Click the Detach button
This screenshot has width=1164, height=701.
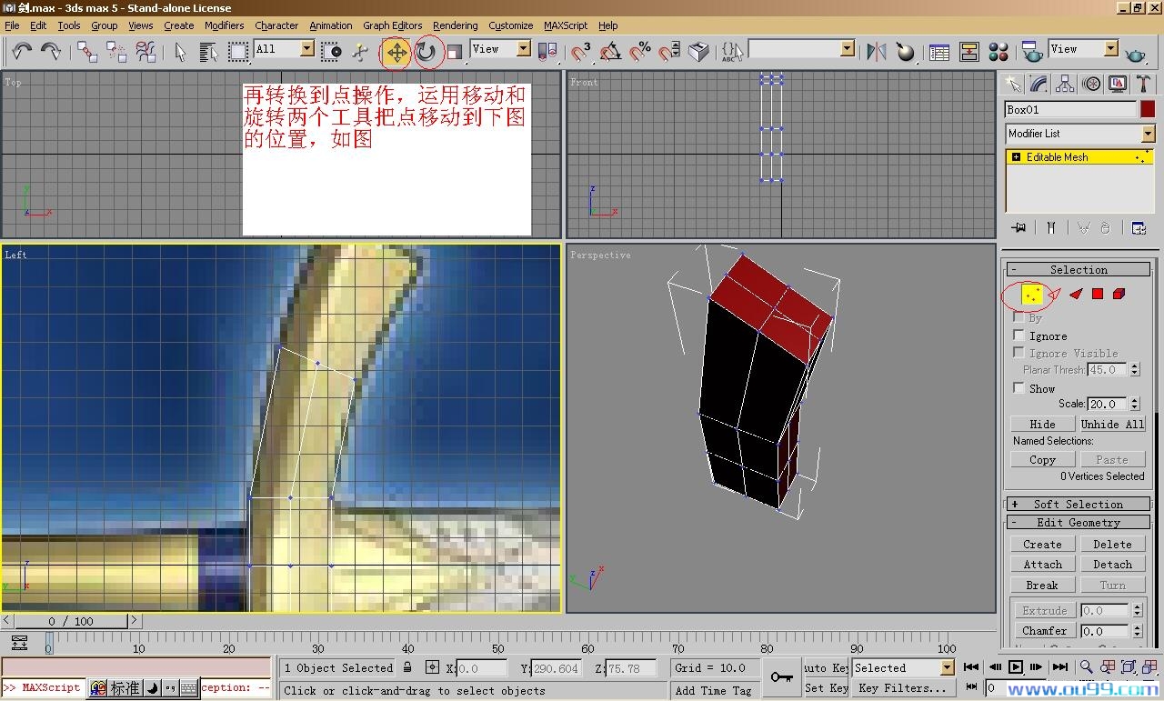click(x=1112, y=565)
